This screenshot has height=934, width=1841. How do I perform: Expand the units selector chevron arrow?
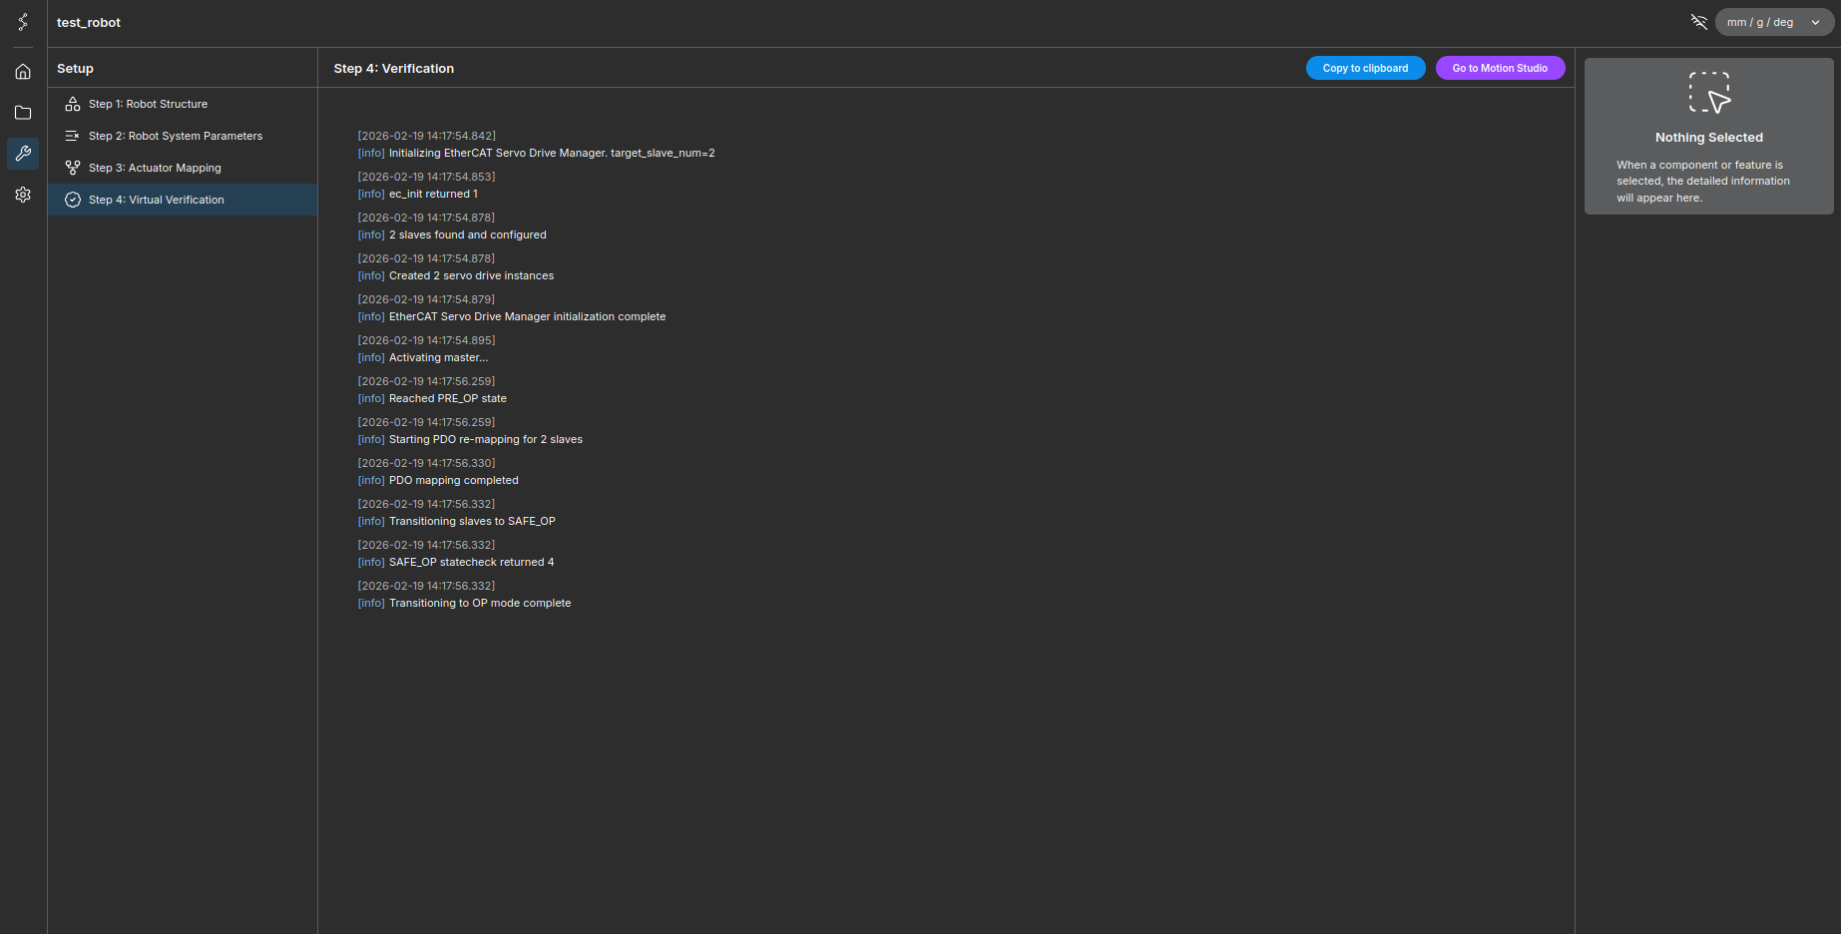[x=1815, y=22]
